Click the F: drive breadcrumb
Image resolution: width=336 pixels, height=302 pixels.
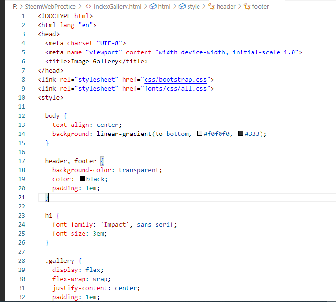[15, 6]
